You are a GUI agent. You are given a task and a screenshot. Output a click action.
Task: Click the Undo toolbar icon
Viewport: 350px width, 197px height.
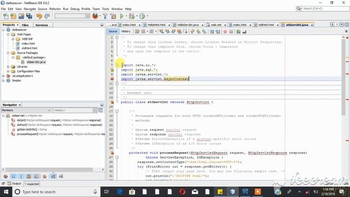click(x=39, y=16)
